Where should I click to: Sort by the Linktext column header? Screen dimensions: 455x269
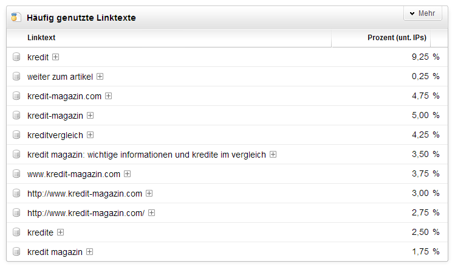coord(41,38)
